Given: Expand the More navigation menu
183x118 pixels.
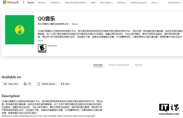Looking at the screenshot, I should click(155, 3).
